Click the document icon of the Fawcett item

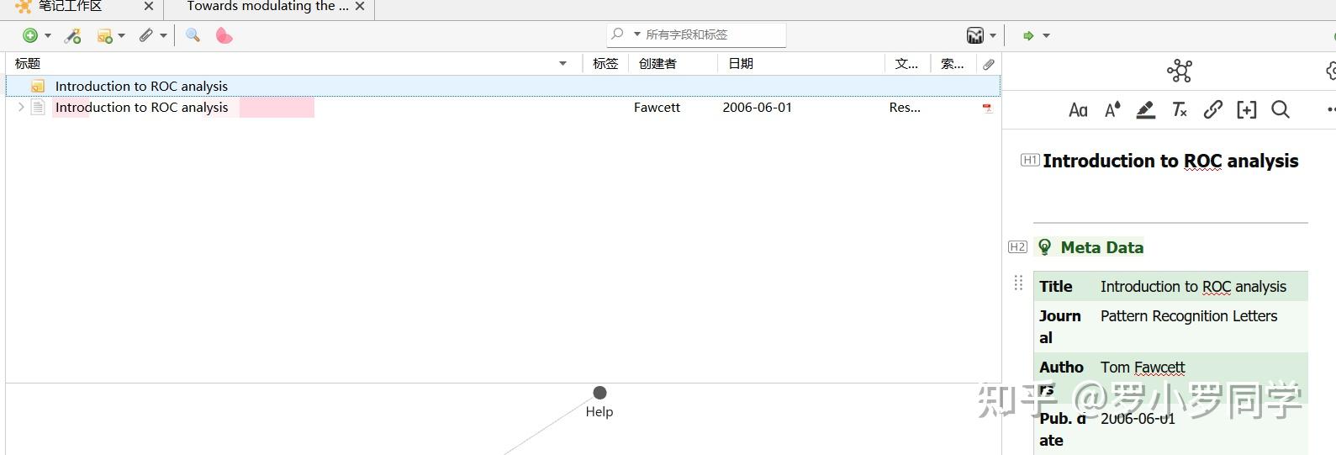38,107
